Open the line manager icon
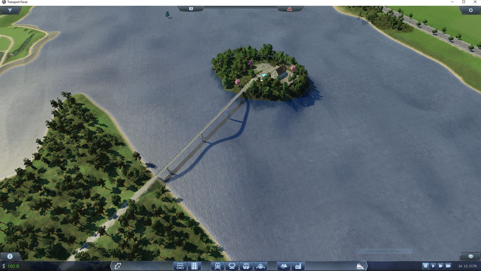Viewport: 481px width, 271px height. [x=118, y=266]
